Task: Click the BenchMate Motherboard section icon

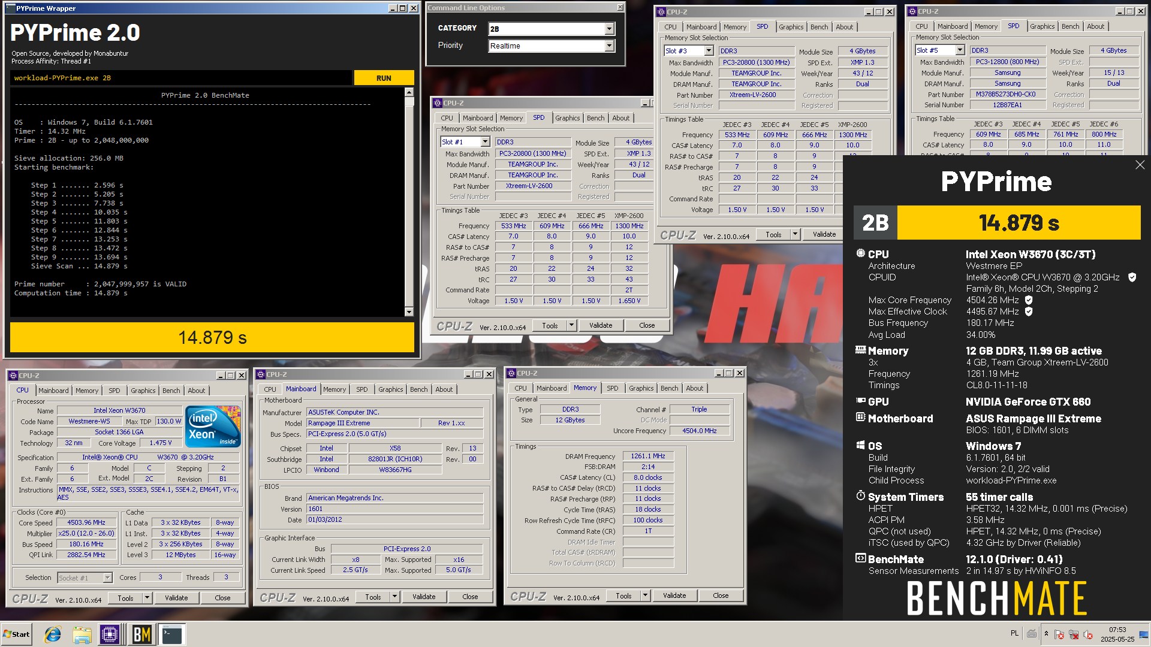Action: click(x=860, y=418)
